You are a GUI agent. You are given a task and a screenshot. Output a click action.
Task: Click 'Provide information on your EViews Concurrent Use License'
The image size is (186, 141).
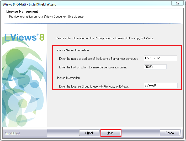(x=46, y=17)
